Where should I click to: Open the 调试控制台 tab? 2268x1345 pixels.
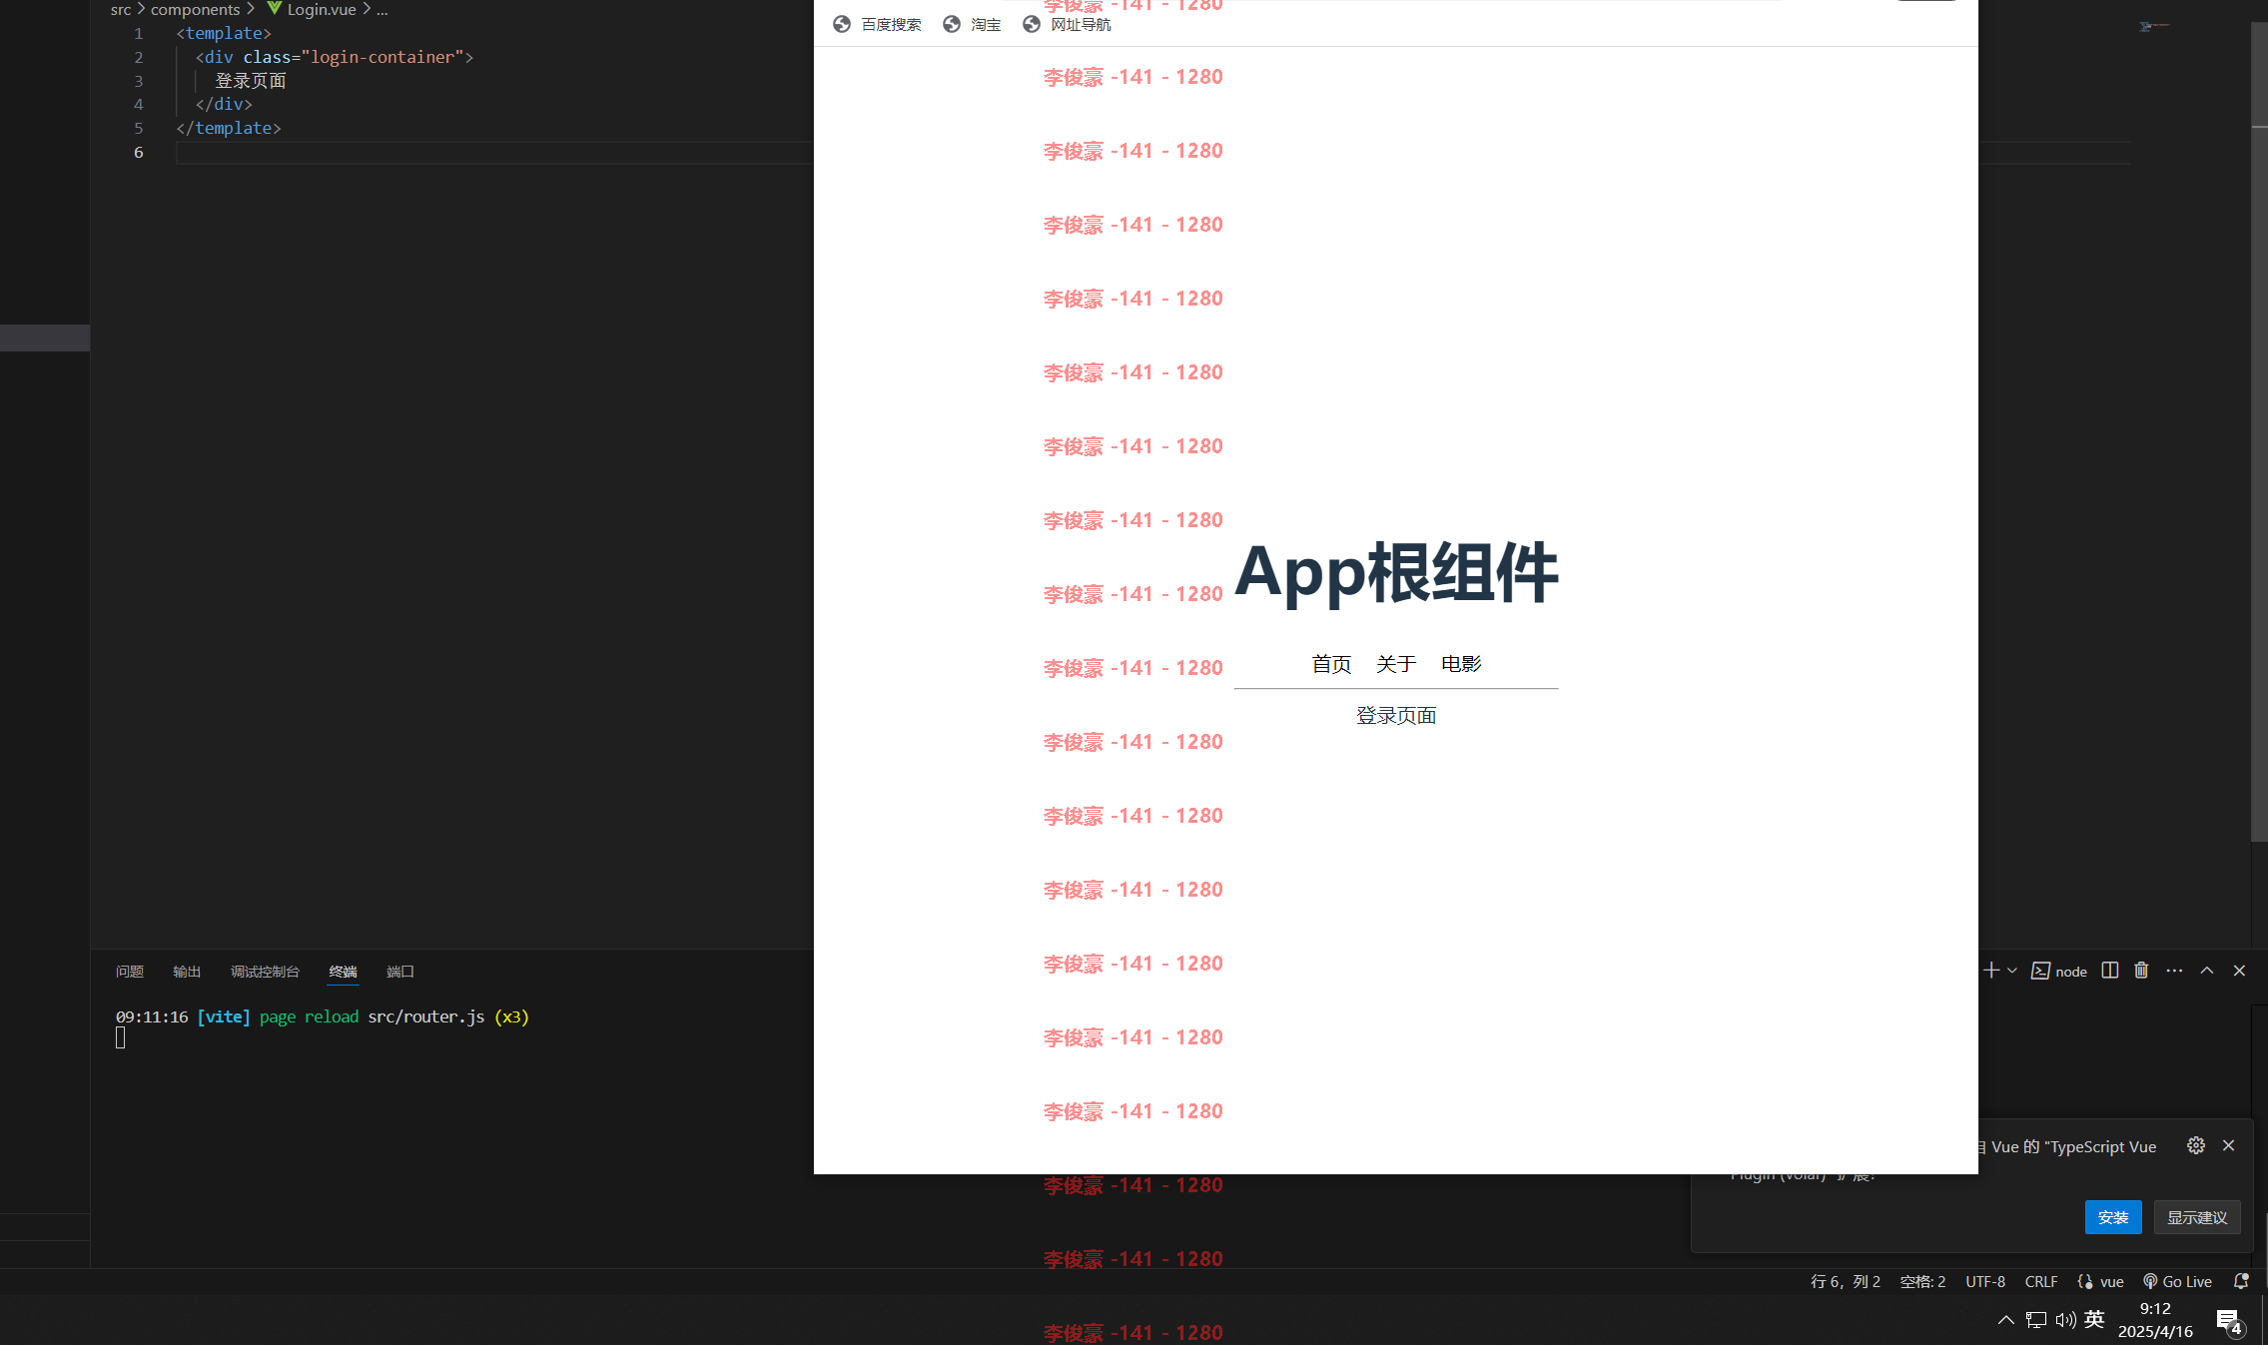pos(265,972)
